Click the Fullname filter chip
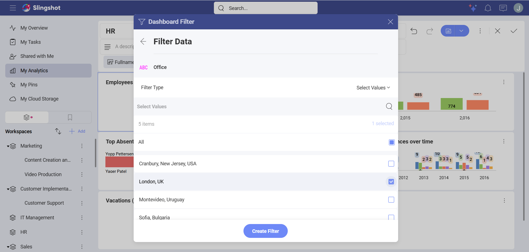 (x=119, y=62)
